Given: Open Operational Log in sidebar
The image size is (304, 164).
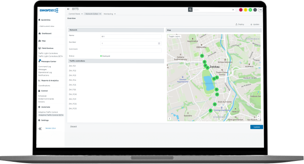Looking at the screenshot, I should click(x=45, y=72).
